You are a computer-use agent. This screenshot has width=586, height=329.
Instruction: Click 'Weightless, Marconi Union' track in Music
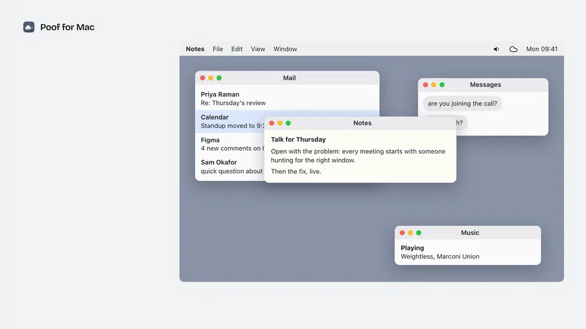pos(440,256)
